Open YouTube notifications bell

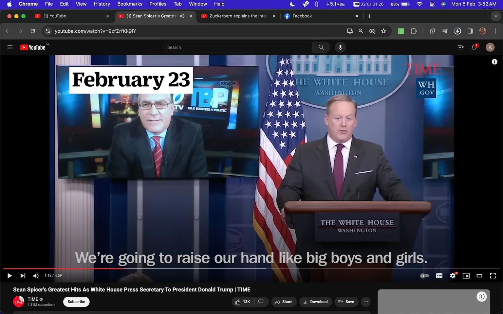click(474, 47)
